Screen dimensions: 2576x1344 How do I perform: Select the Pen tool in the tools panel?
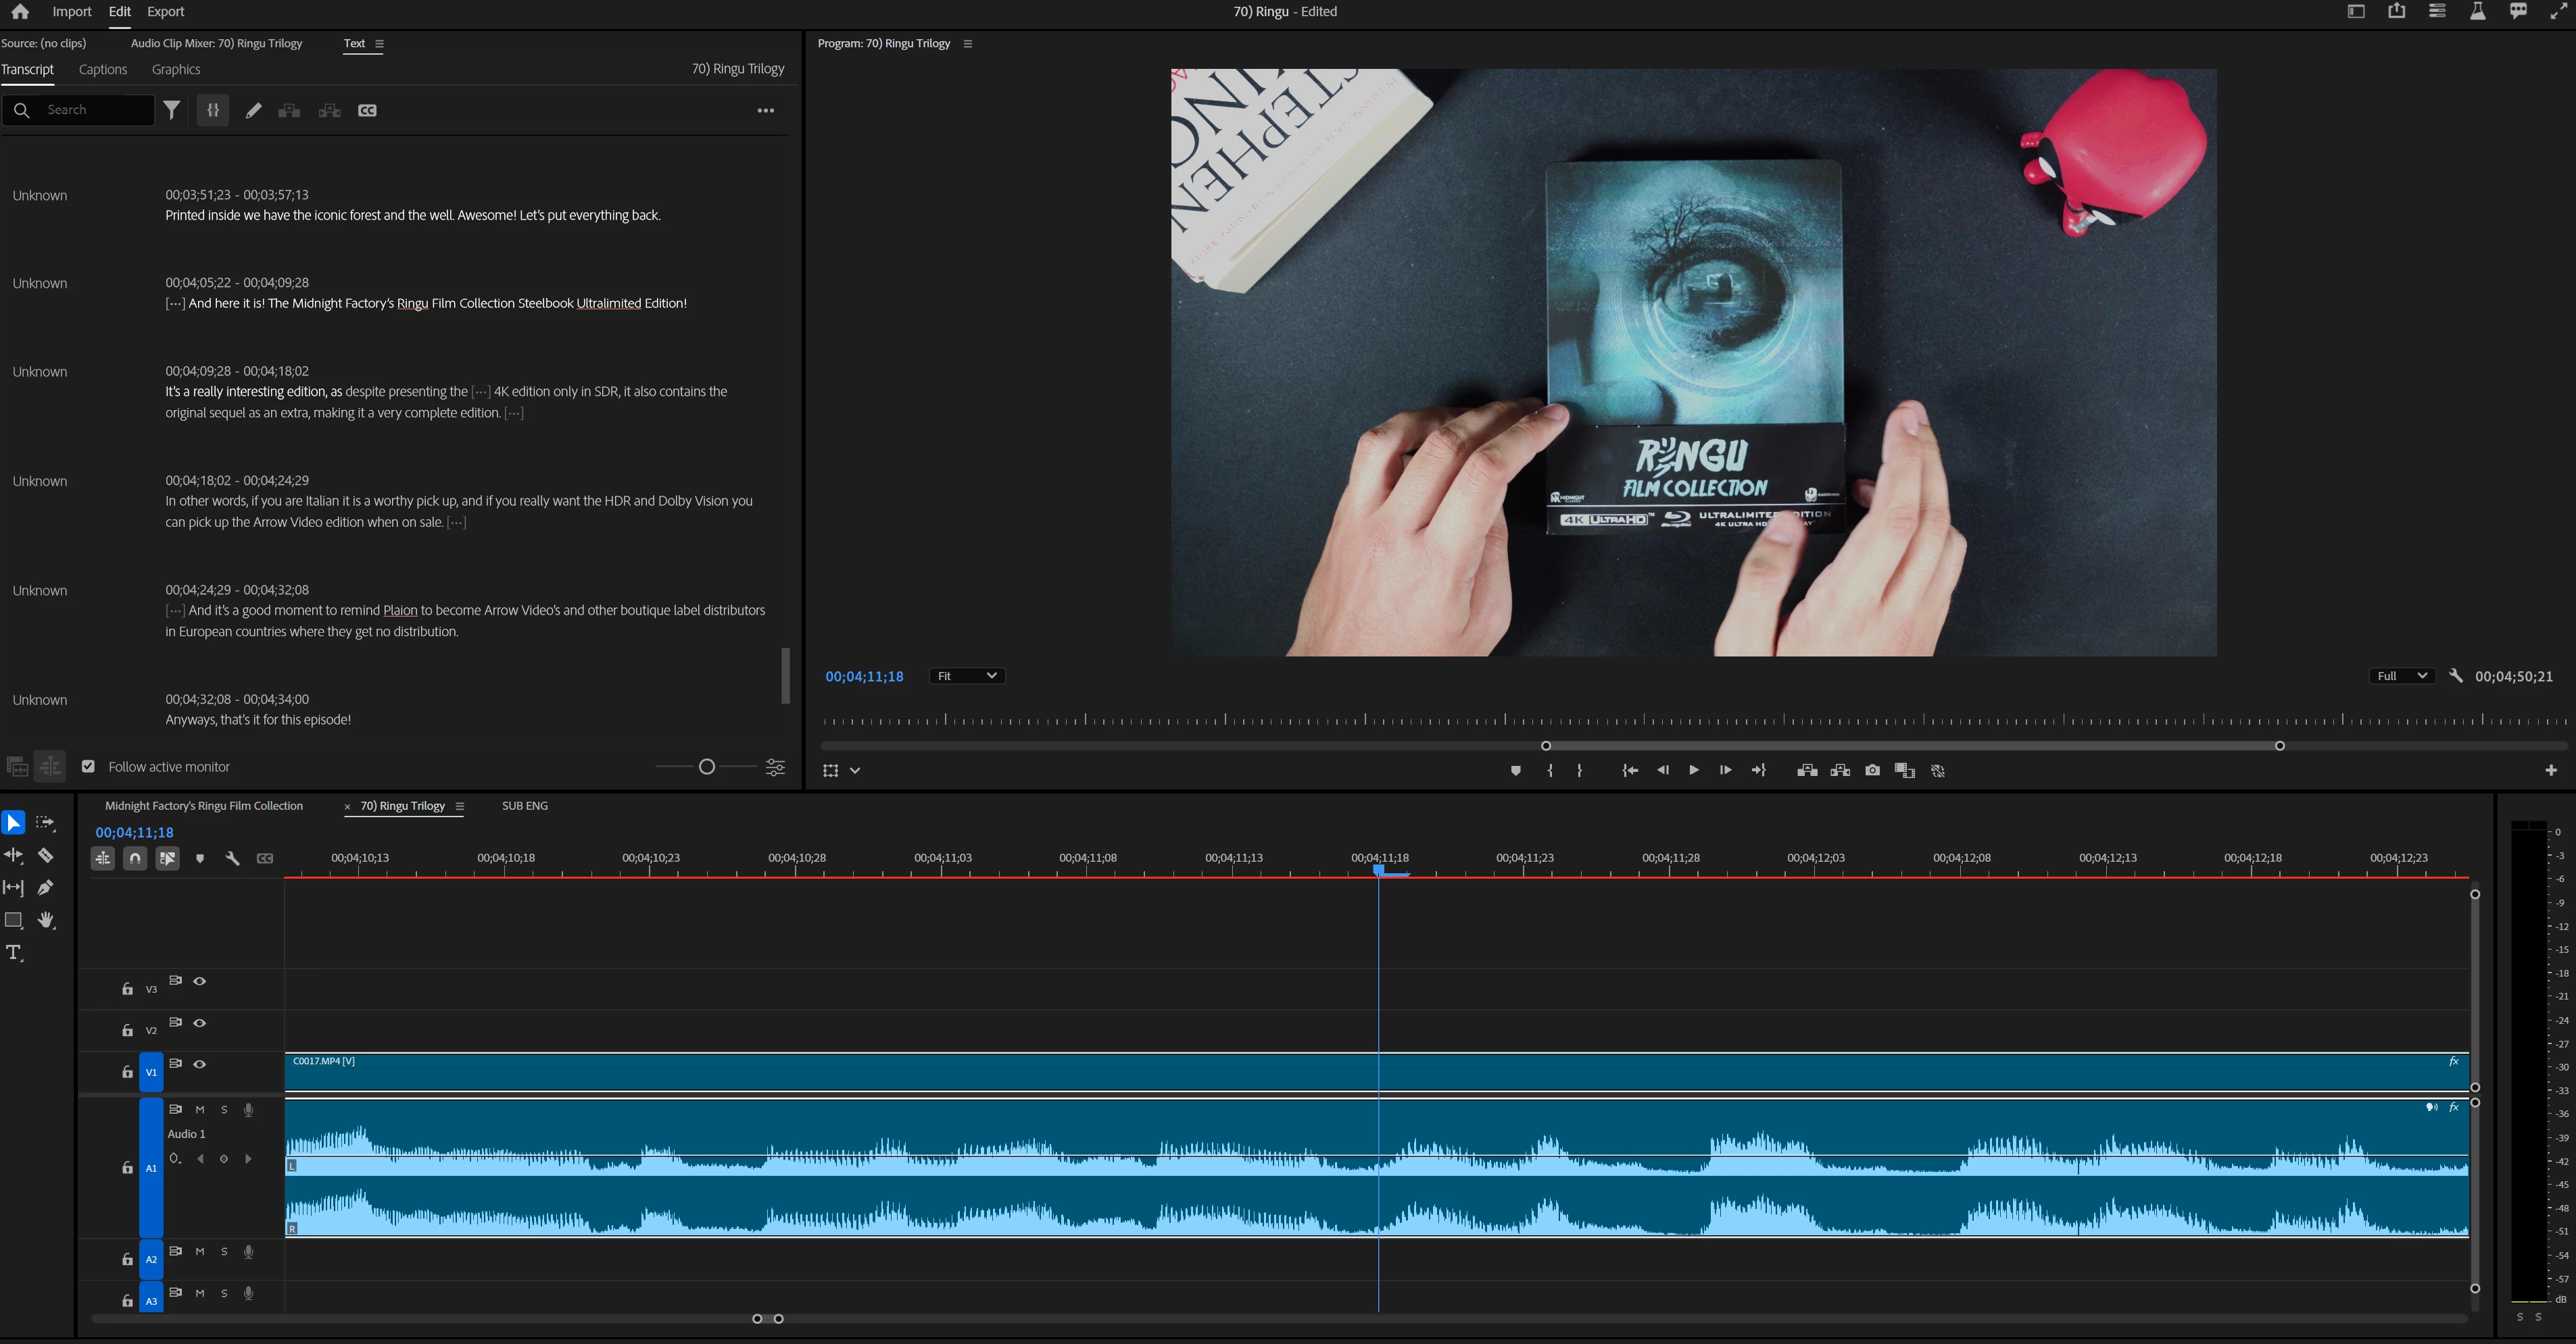point(45,887)
